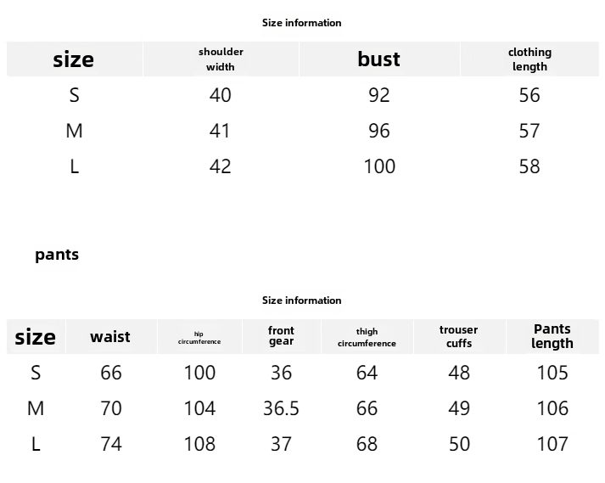Click thigh circumference value 64
Image resolution: width=605 pixels, height=483 pixels.
point(367,373)
